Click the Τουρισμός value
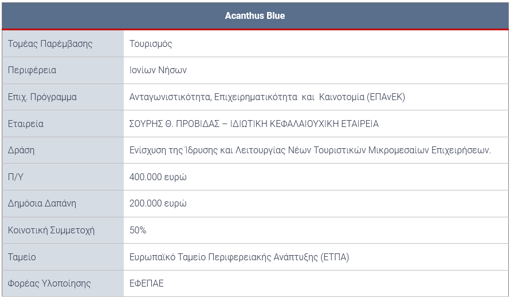The image size is (510, 298). pyautogui.click(x=151, y=44)
